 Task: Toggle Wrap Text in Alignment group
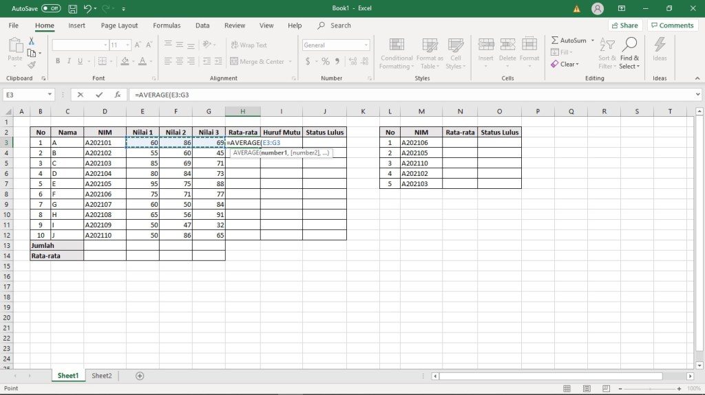[x=248, y=45]
